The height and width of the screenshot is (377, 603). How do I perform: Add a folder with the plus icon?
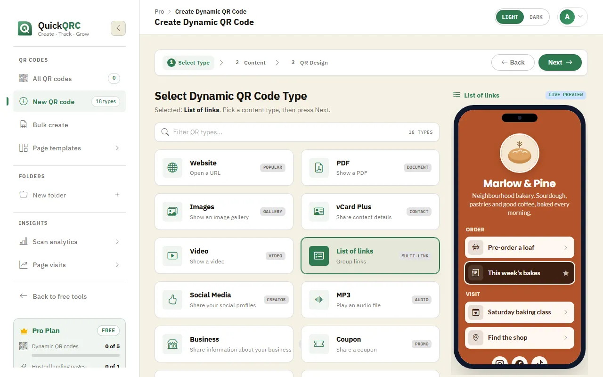(x=117, y=195)
